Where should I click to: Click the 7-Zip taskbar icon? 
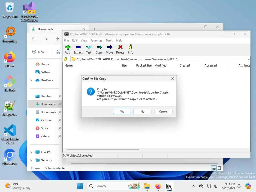(169, 186)
